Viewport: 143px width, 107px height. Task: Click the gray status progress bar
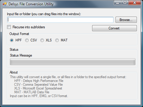(73, 62)
